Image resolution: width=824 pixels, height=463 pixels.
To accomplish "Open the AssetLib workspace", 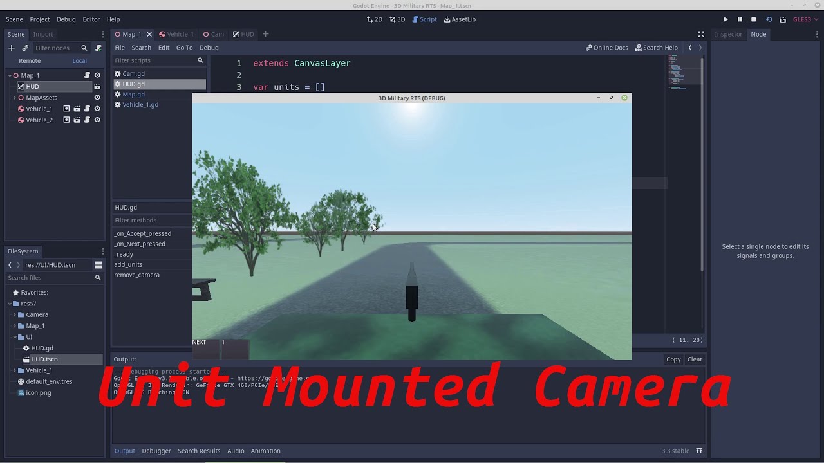I will pos(460,19).
